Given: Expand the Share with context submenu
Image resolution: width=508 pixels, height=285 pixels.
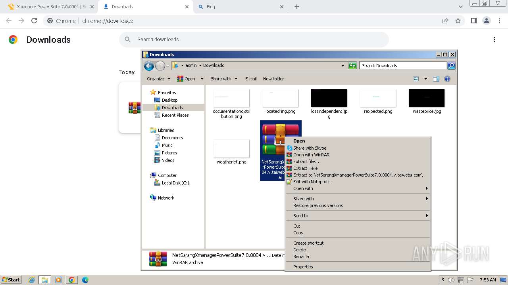Looking at the screenshot, I should pyautogui.click(x=358, y=199).
